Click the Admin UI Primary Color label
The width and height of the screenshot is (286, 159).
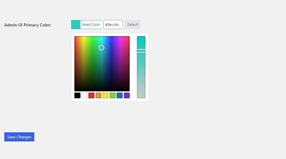tap(28, 25)
